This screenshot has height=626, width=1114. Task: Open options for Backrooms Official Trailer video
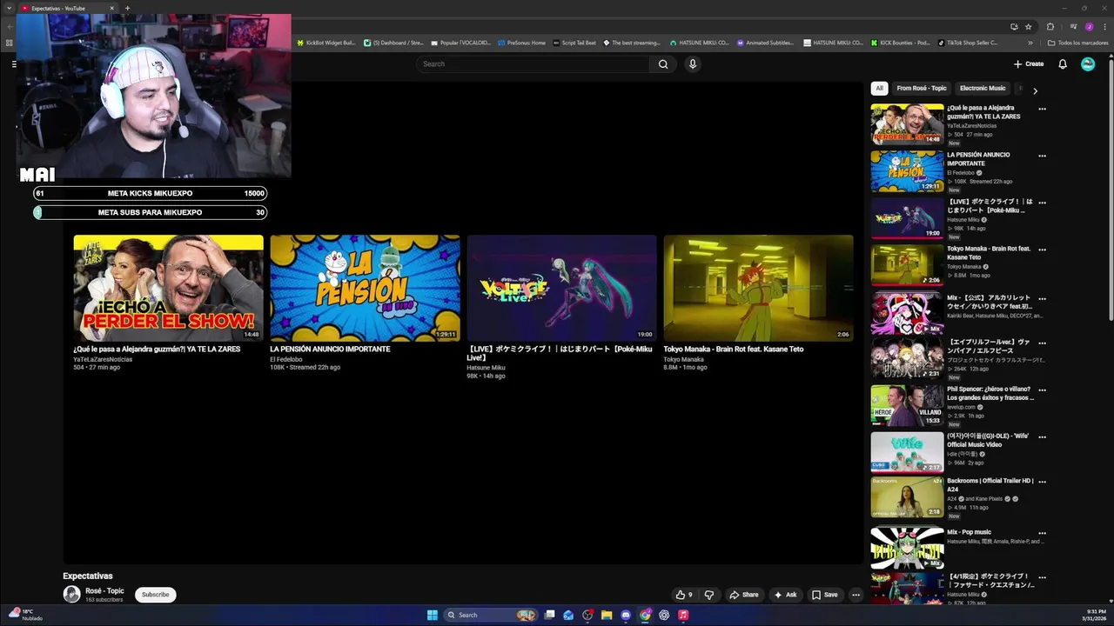(x=1042, y=482)
